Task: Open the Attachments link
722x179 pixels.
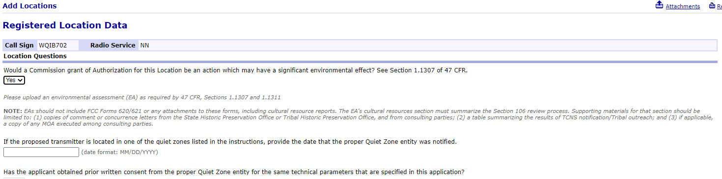Action: click(x=683, y=6)
